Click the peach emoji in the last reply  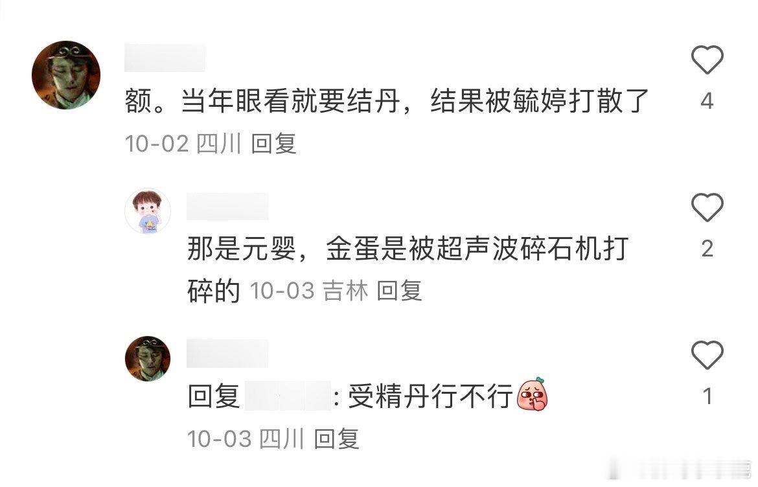pos(533,394)
